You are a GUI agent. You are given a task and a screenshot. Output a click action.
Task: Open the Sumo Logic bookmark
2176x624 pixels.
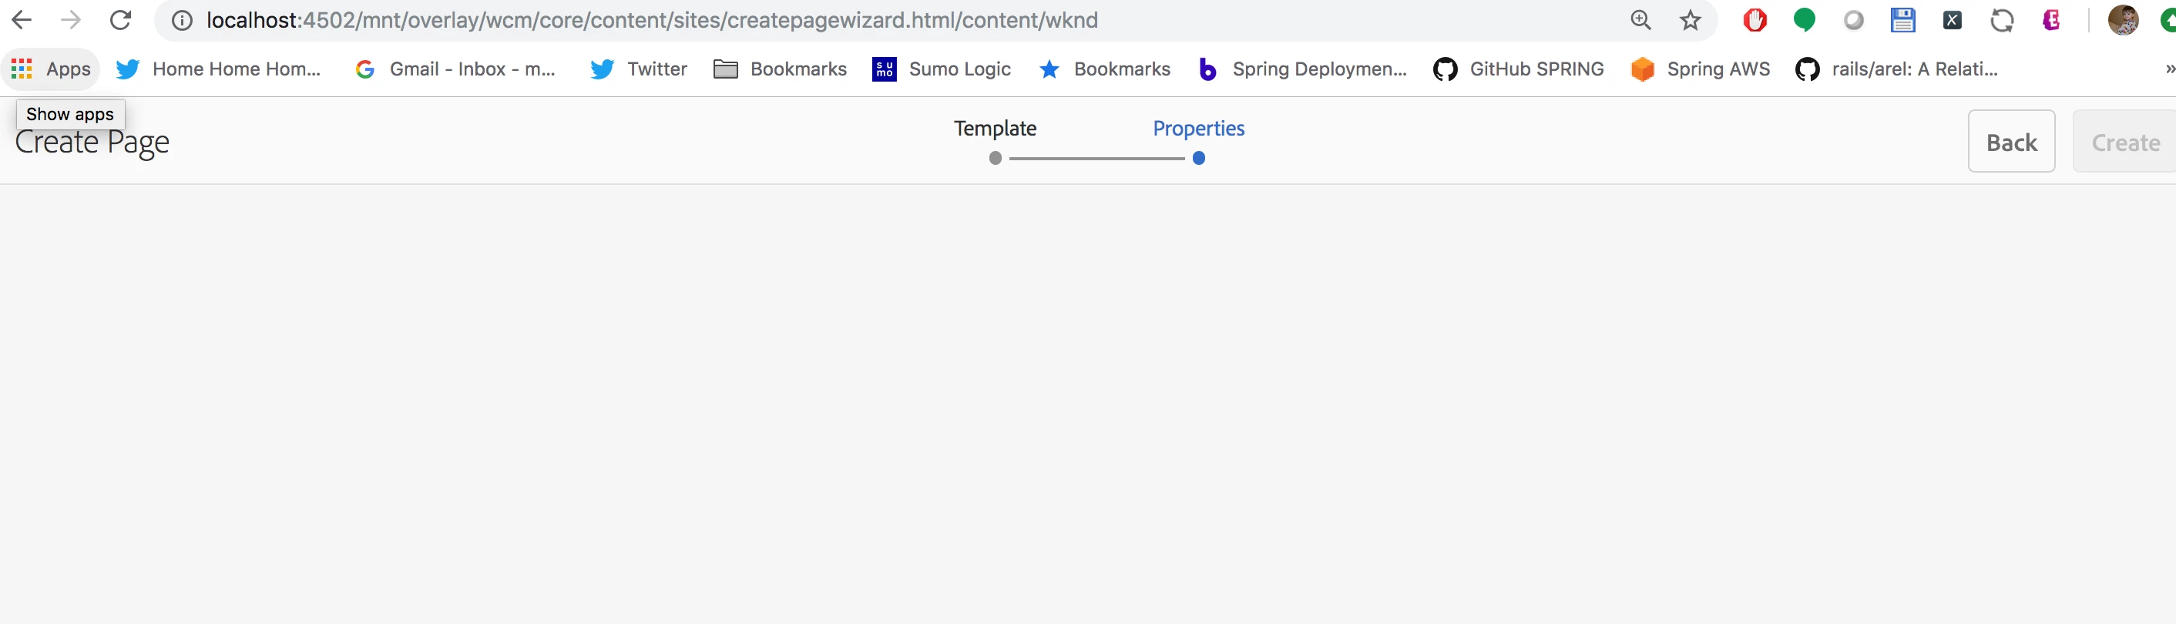941,69
